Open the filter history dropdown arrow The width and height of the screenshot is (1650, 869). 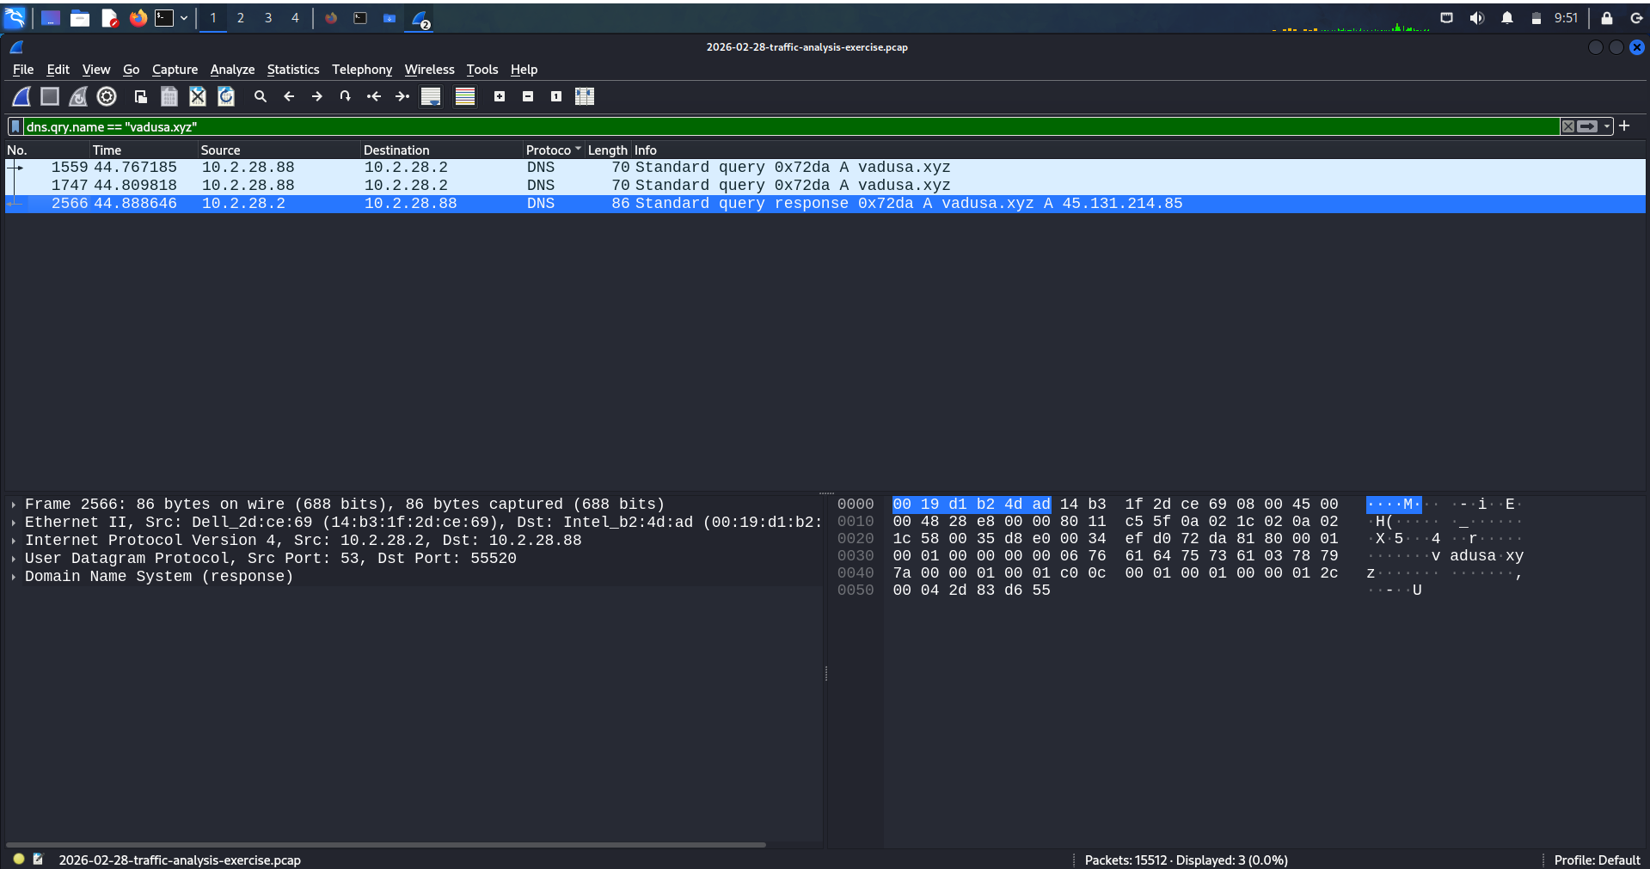(1607, 126)
